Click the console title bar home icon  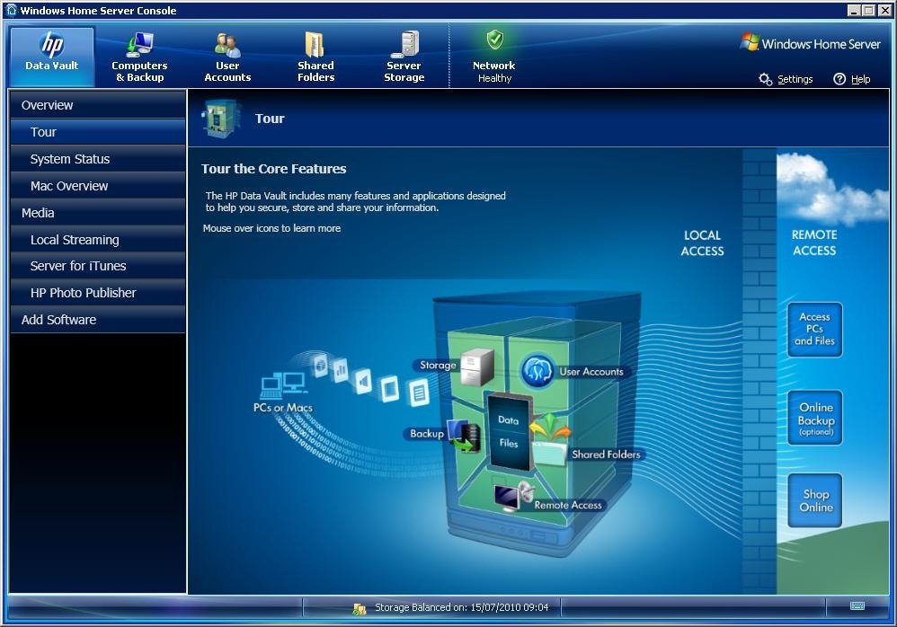(x=12, y=10)
